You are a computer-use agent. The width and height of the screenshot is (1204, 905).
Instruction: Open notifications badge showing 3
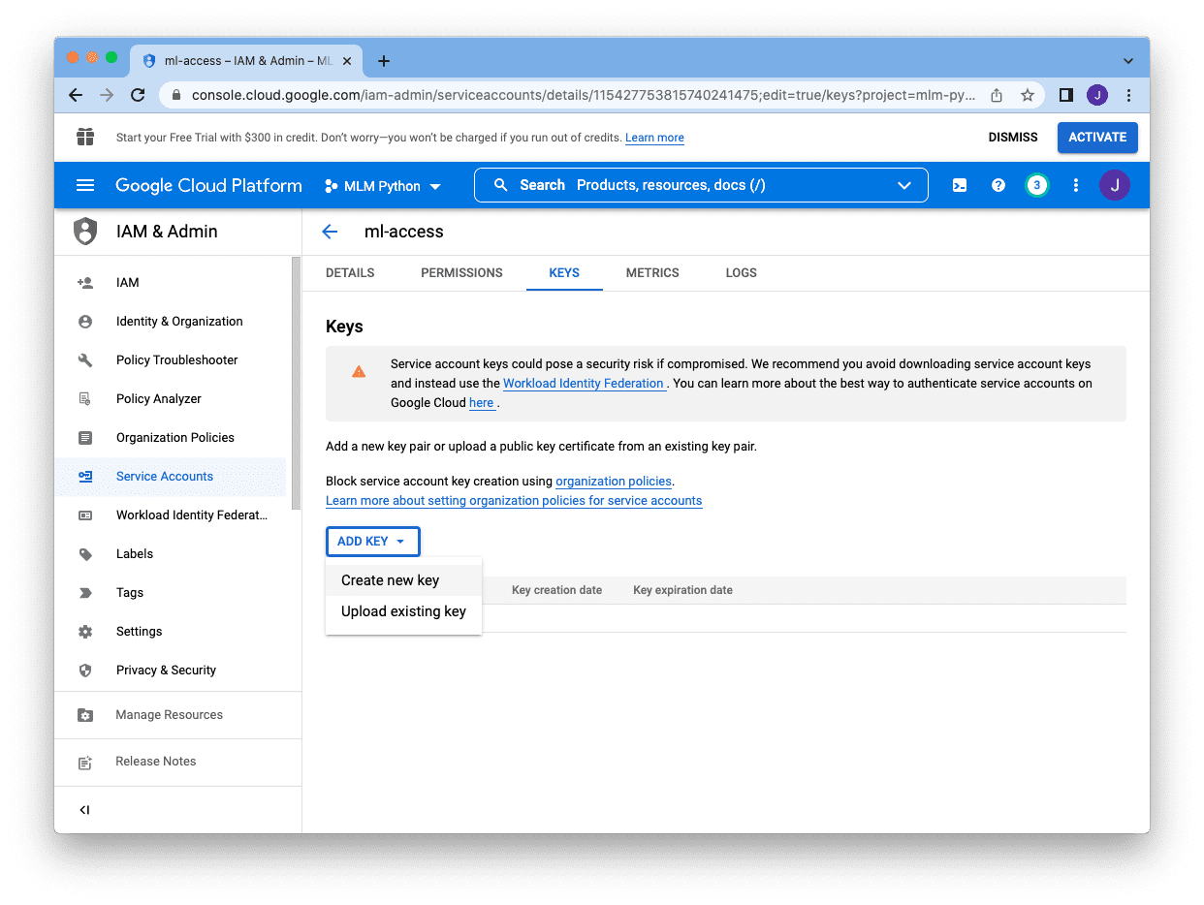point(1036,185)
